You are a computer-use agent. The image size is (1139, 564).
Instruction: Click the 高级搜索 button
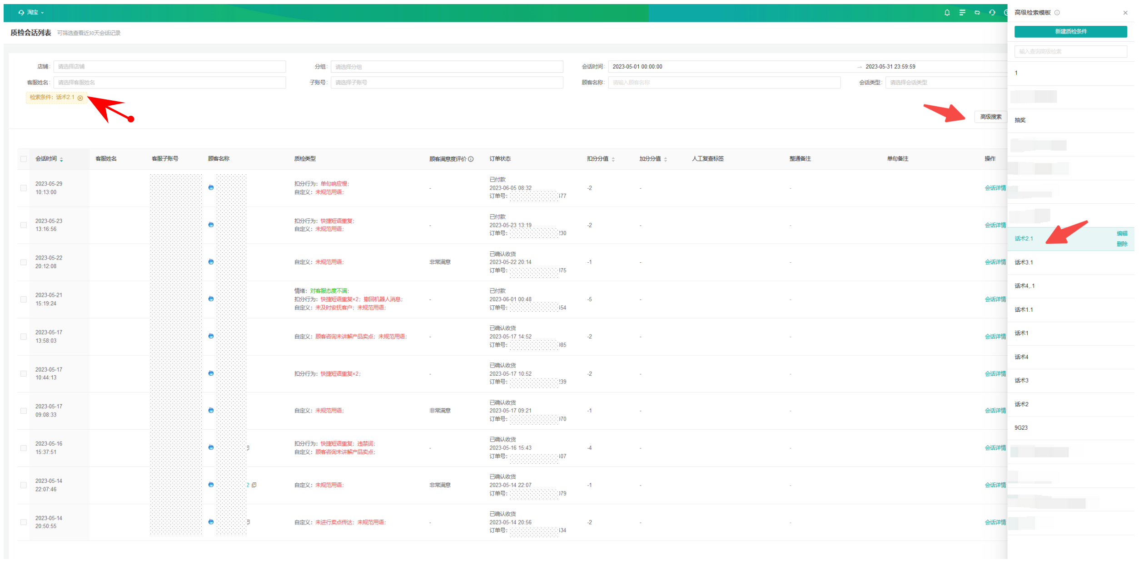click(991, 117)
